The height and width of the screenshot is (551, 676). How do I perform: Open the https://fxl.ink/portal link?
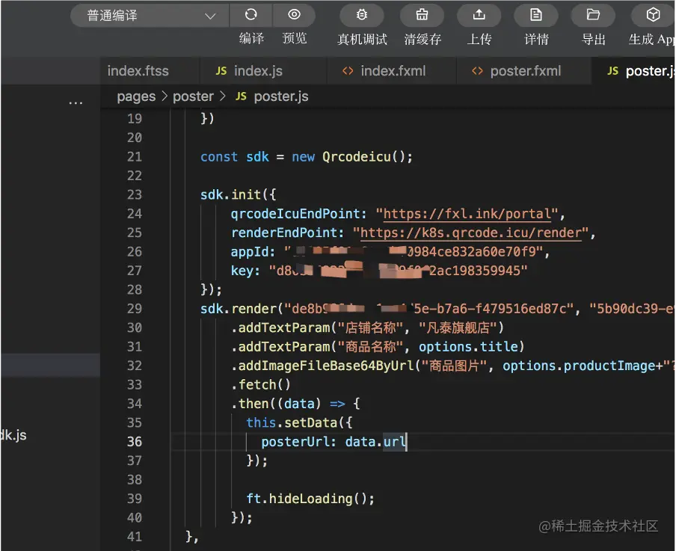click(x=467, y=214)
